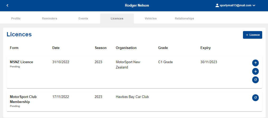The height and width of the screenshot is (118, 268).
Task: Open the Vehicles tab
Action: point(151,18)
